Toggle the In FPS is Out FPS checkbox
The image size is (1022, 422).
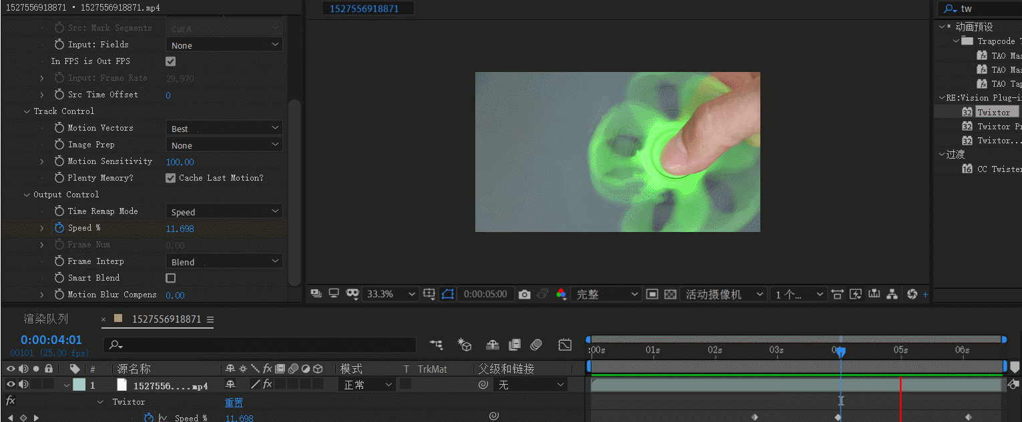[x=171, y=61]
